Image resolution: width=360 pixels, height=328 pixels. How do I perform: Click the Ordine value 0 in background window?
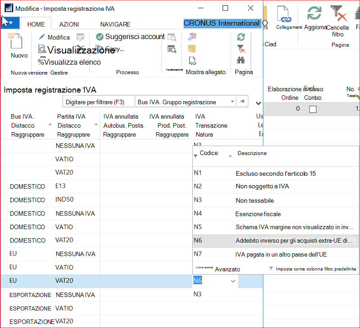(x=297, y=109)
